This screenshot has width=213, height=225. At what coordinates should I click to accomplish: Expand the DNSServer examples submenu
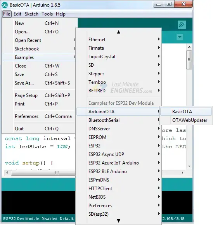(x=119, y=128)
